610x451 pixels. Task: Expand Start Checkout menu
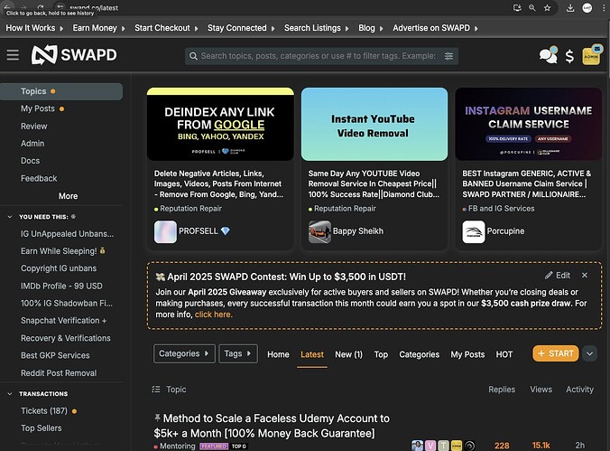(x=166, y=28)
